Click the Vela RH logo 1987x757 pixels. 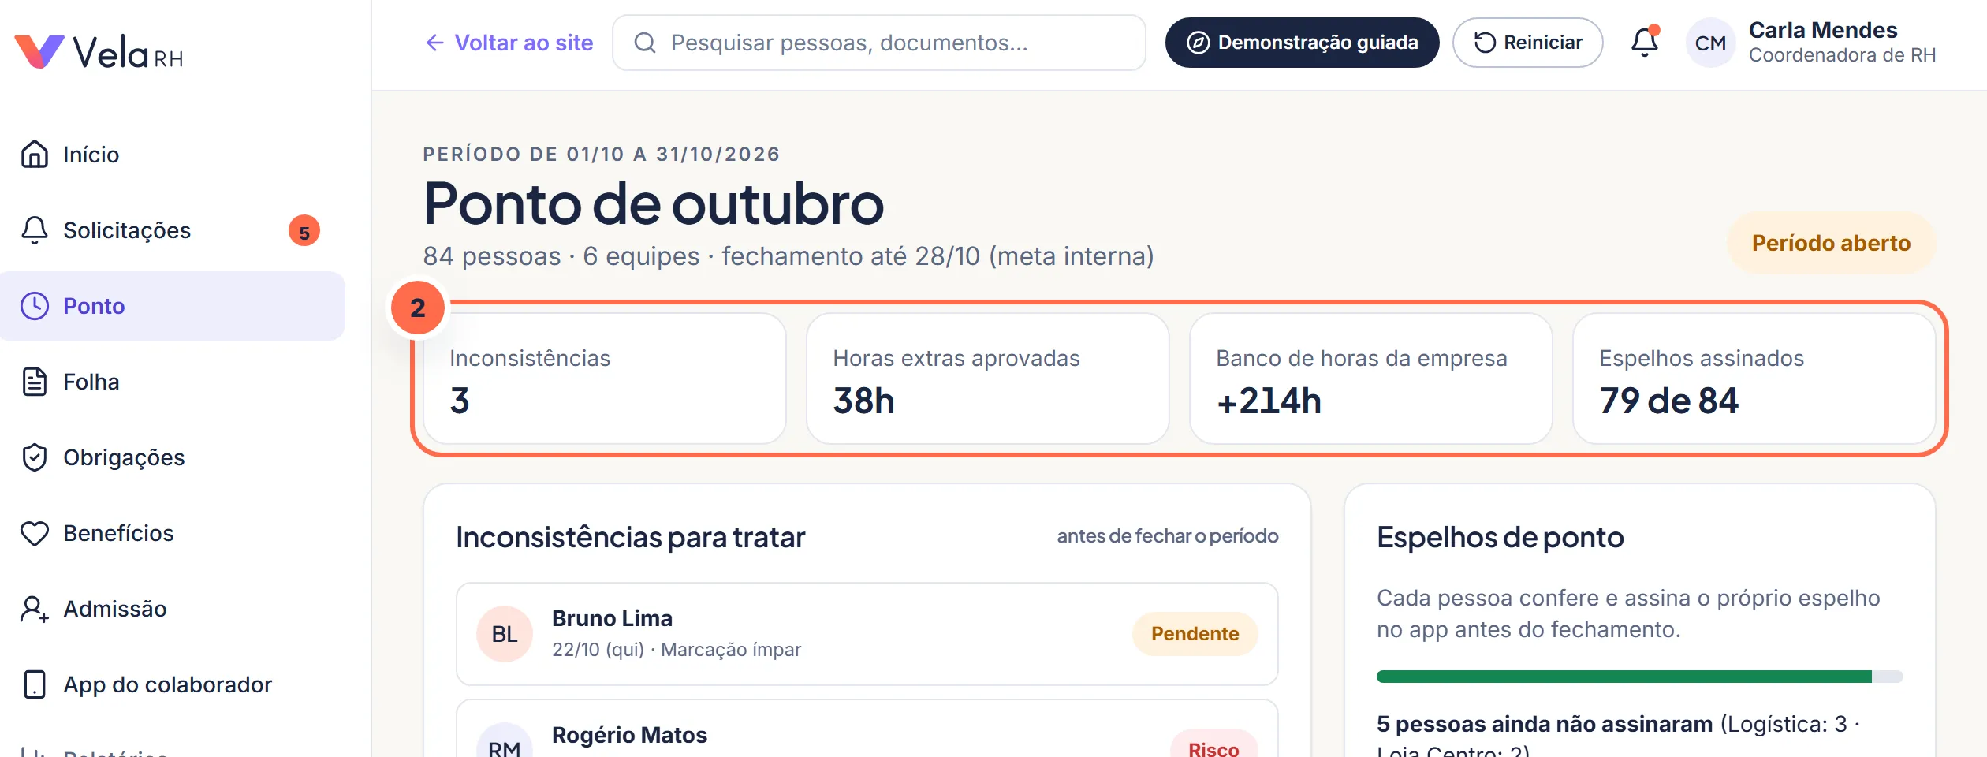pos(99,52)
